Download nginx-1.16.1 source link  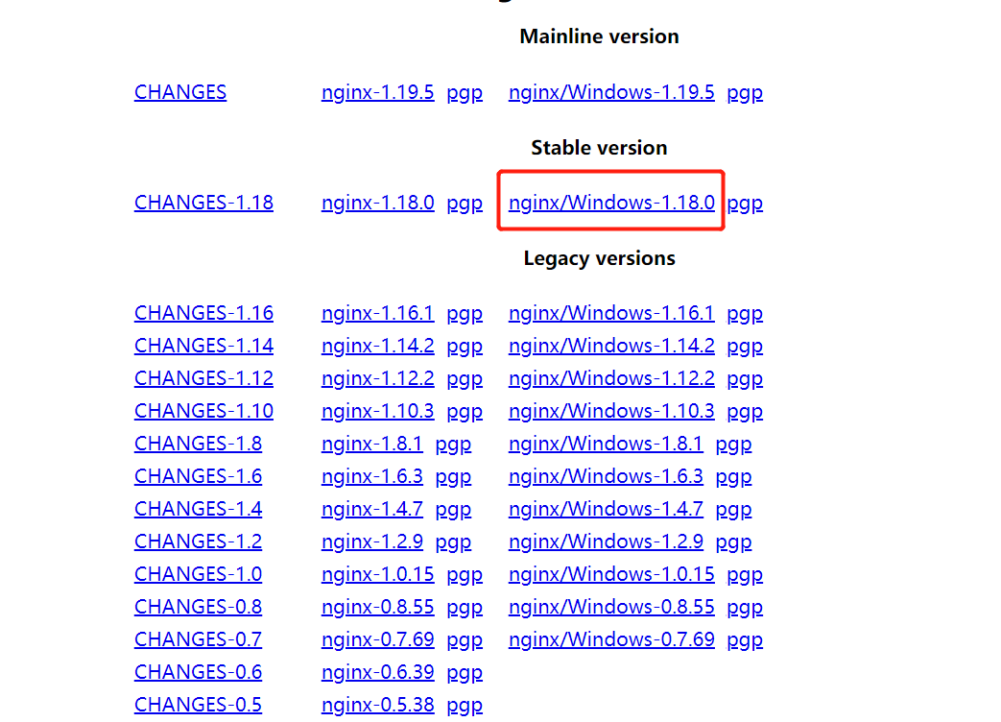tap(378, 313)
